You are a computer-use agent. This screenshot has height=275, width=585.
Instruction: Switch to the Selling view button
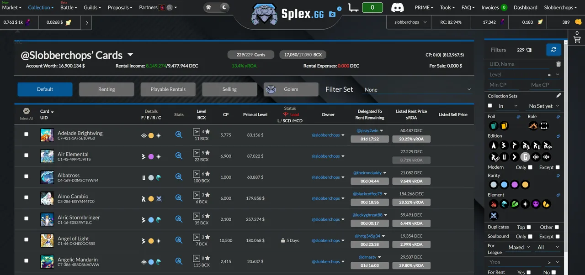[229, 89]
